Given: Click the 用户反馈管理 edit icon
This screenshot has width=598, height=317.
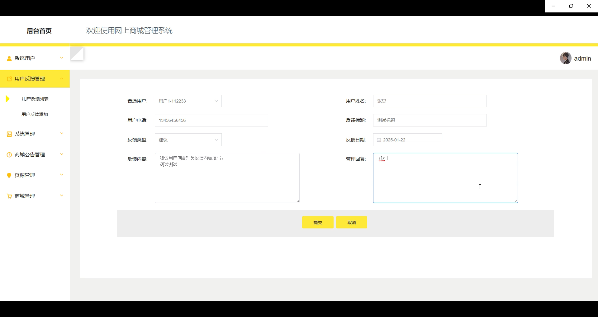Looking at the screenshot, I should tap(9, 79).
